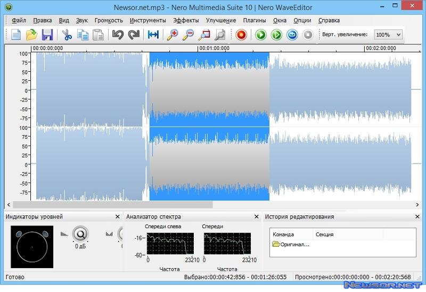Click the zoom to selection icon

(x=204, y=35)
